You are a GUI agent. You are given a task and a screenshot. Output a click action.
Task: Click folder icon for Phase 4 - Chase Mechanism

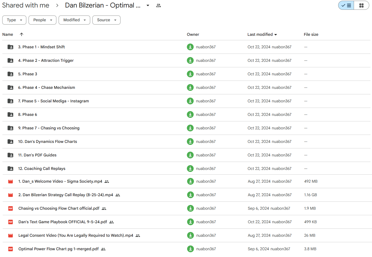coord(11,87)
